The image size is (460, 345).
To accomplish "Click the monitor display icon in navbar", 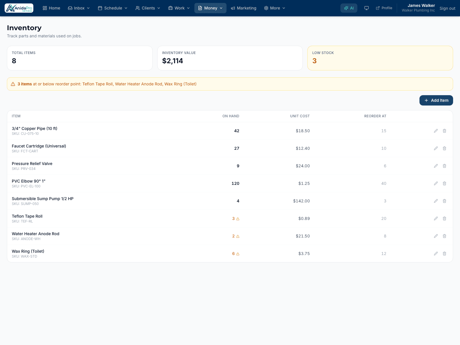I will pos(367,8).
